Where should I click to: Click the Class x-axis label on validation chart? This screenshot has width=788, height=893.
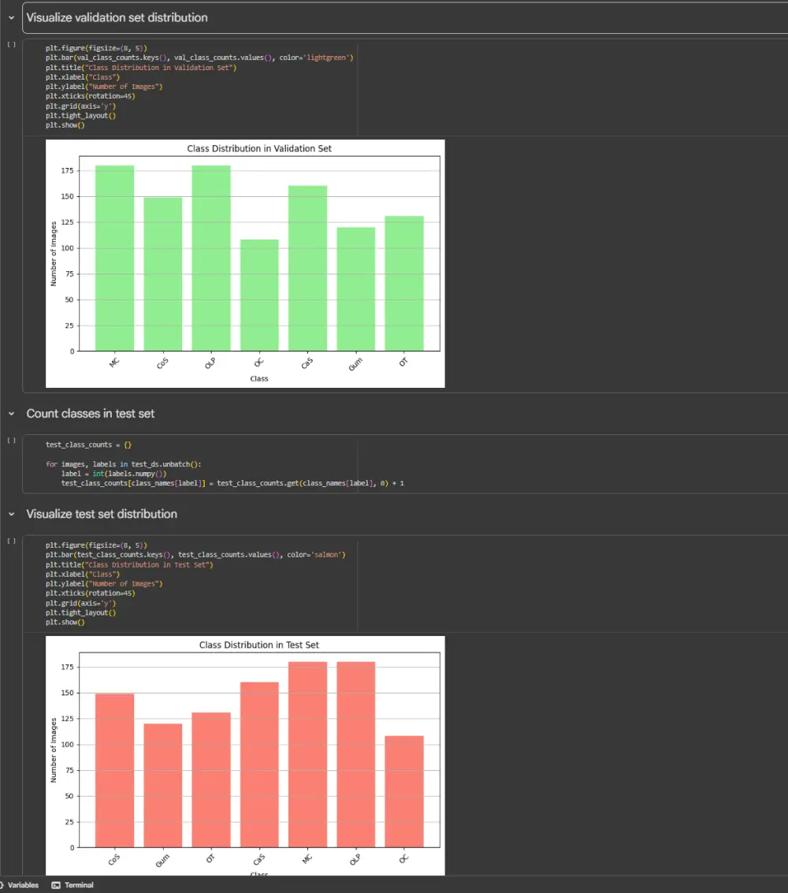click(x=259, y=378)
